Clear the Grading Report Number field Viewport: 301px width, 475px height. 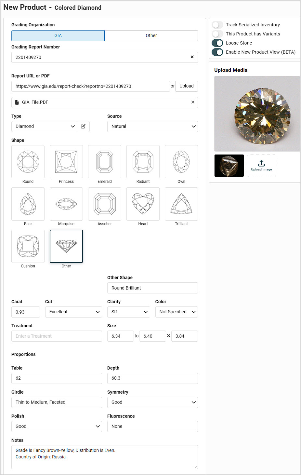click(192, 57)
